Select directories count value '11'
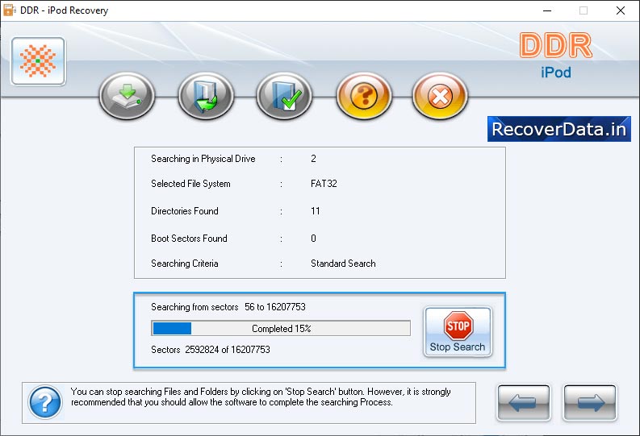Screen dimensions: 640x436 tap(315, 211)
